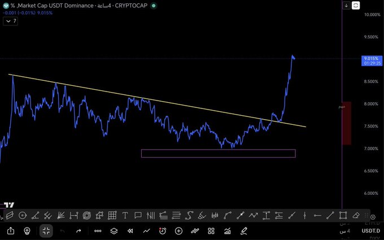Click the drawing toolbar drag handle dots
This screenshot has height=240, width=384.
coord(366,216)
